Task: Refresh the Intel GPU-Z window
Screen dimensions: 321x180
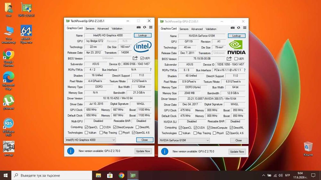Action: (144, 27)
